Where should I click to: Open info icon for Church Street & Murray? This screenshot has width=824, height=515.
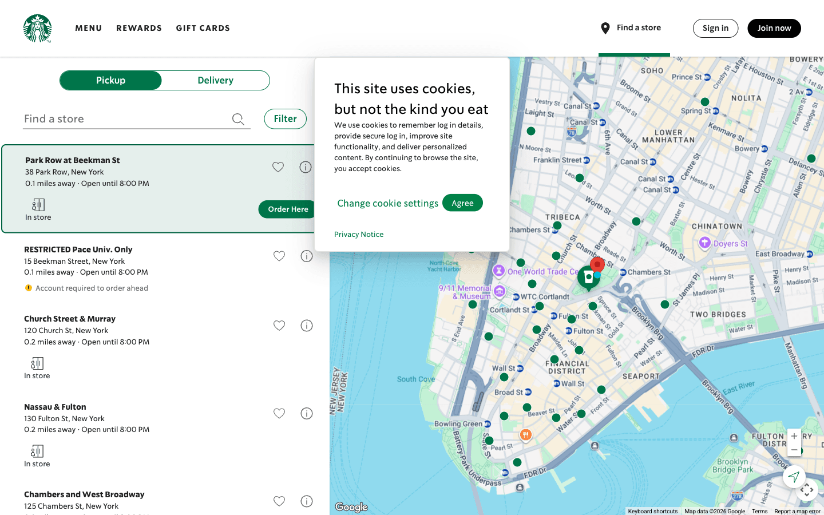[x=306, y=325]
